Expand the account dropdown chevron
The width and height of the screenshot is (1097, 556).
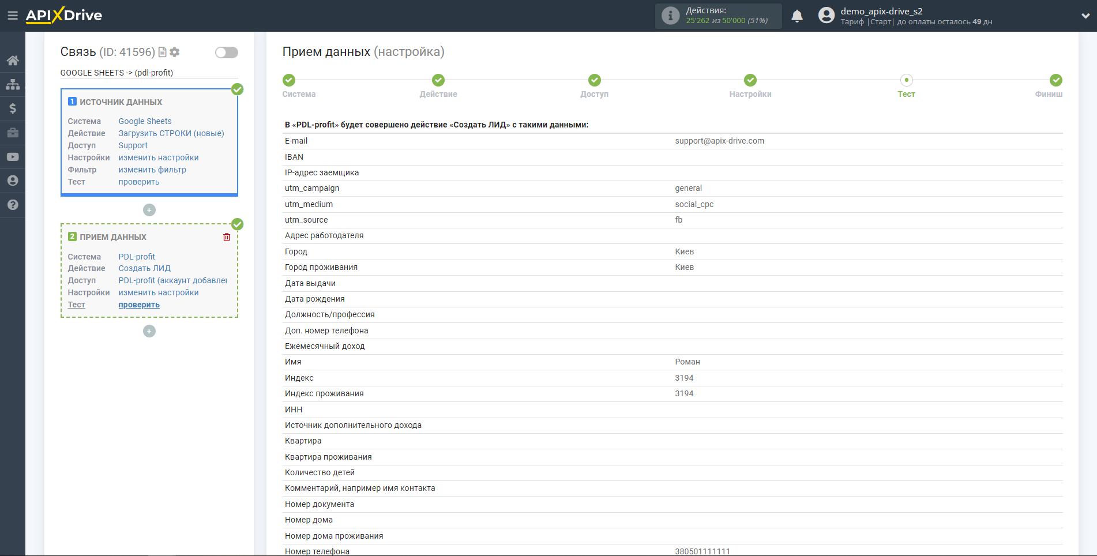point(1085,16)
